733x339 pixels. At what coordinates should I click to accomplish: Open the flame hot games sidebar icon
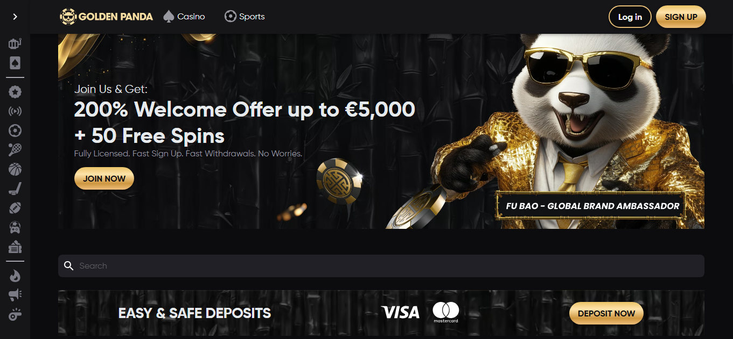(x=15, y=276)
